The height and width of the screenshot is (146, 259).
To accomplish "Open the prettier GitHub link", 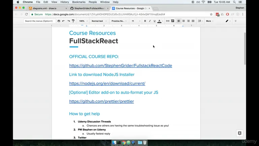I will point(102,101).
